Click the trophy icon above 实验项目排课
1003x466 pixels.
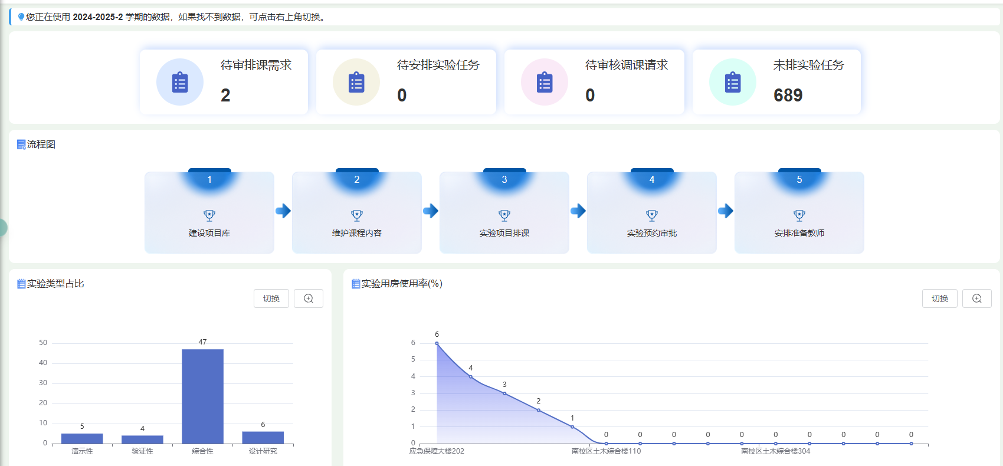coord(504,215)
